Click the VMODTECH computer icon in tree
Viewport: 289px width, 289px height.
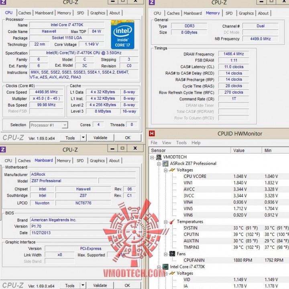[159, 157]
